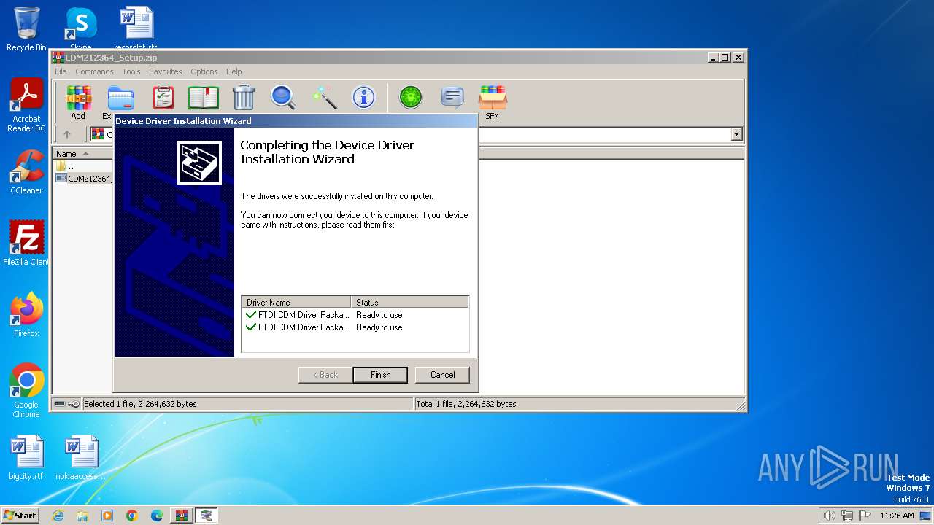This screenshot has width=934, height=525.
Task: Open Internet Explorer from taskbar
Action: (58, 516)
